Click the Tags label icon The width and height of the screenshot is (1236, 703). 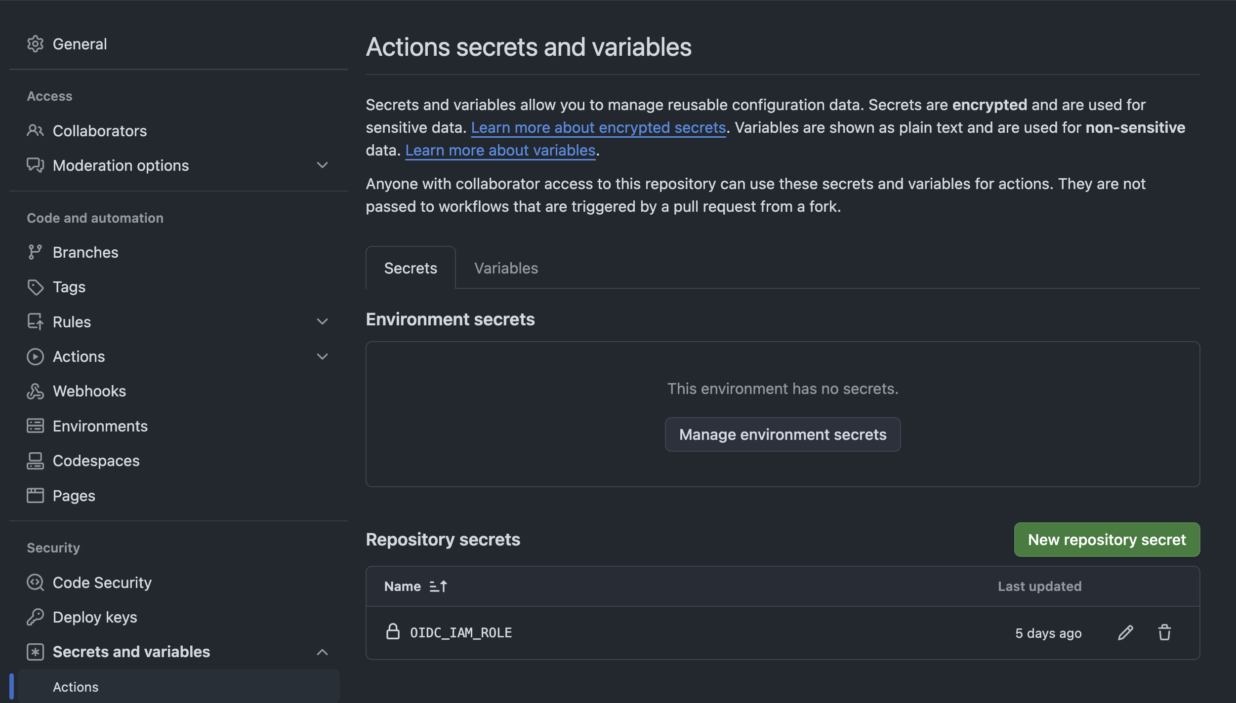pos(35,287)
